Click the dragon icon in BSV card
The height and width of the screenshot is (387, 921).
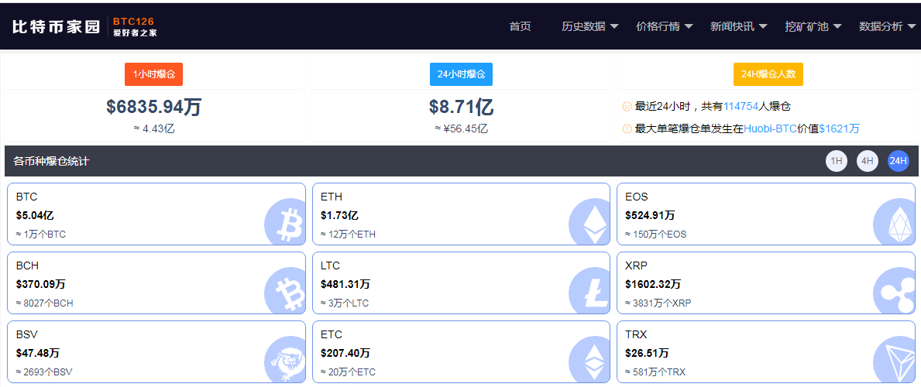(x=285, y=359)
